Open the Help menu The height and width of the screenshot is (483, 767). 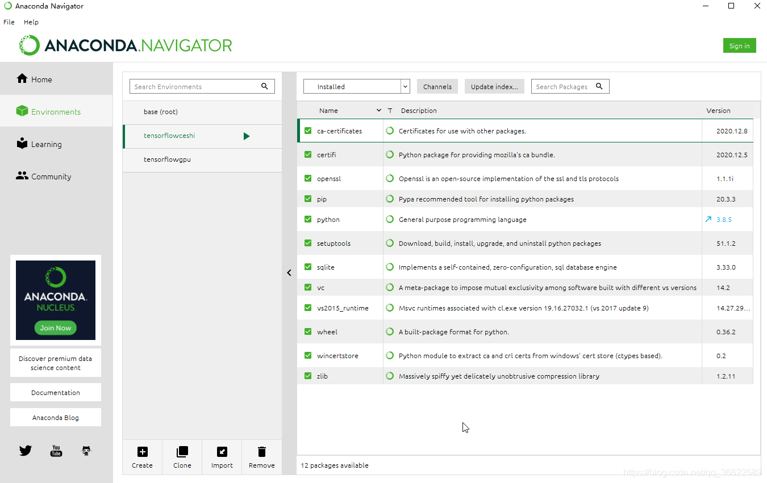pos(31,22)
